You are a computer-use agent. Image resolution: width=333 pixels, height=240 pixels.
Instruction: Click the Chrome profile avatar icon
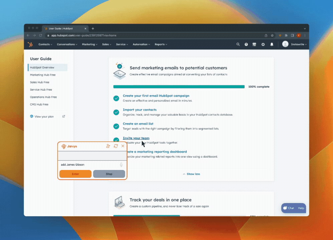(299, 35)
